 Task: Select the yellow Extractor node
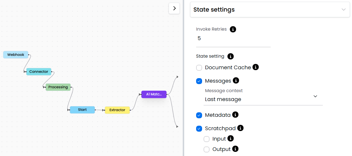[117, 110]
